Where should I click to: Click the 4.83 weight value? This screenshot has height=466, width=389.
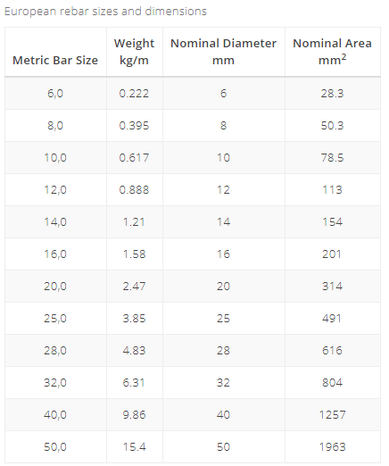tap(134, 351)
